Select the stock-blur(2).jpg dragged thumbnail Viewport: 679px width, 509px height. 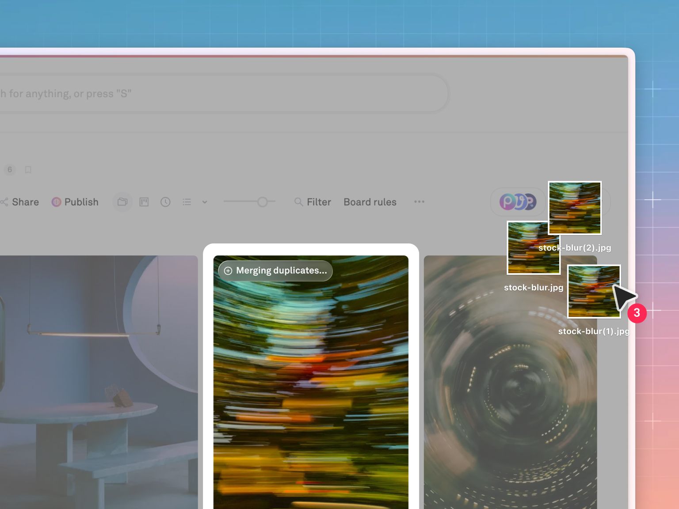(575, 208)
